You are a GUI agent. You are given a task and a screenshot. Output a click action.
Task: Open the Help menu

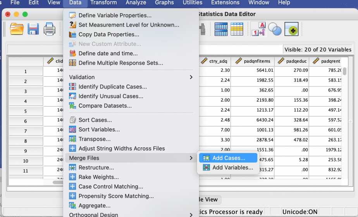tap(284, 2)
